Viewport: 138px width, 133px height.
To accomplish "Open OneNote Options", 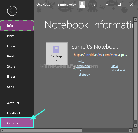I will click(17, 123).
